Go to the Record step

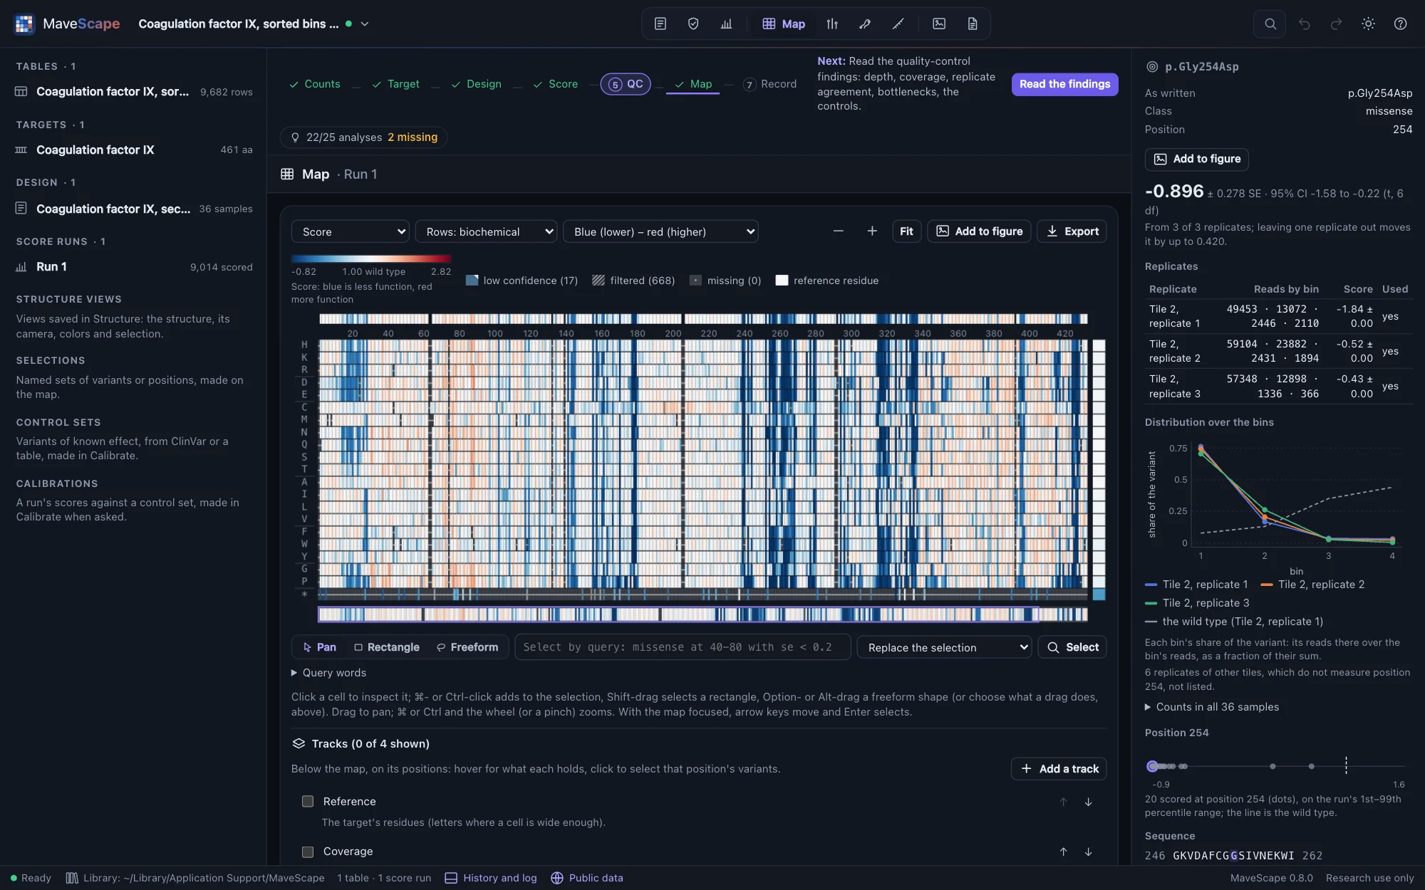tap(769, 84)
